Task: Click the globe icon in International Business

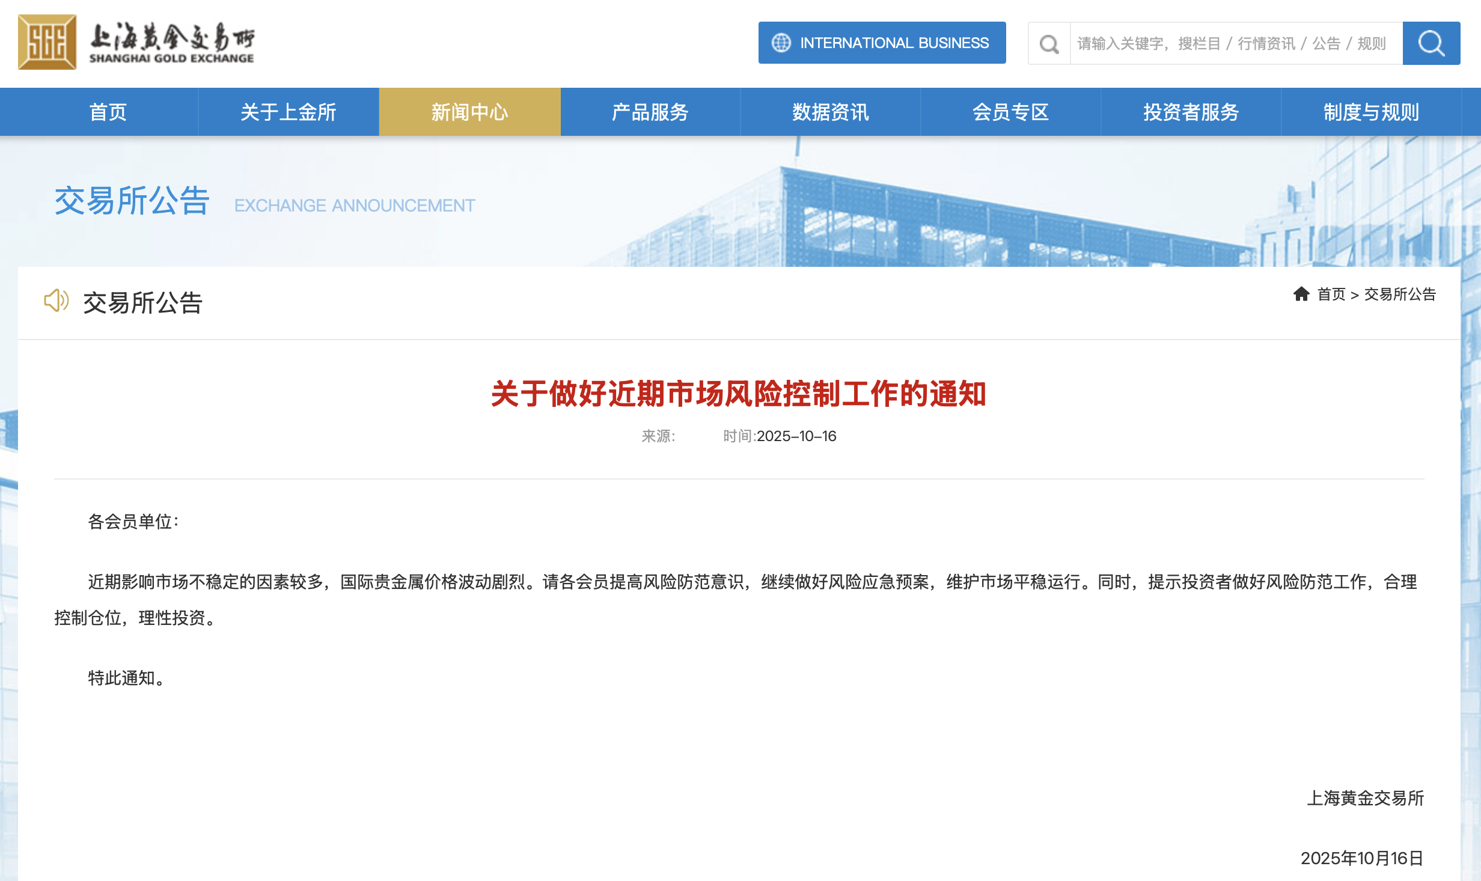Action: tap(781, 43)
